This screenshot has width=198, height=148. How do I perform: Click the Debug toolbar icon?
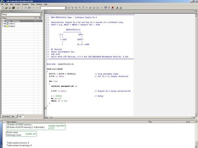(117, 8)
